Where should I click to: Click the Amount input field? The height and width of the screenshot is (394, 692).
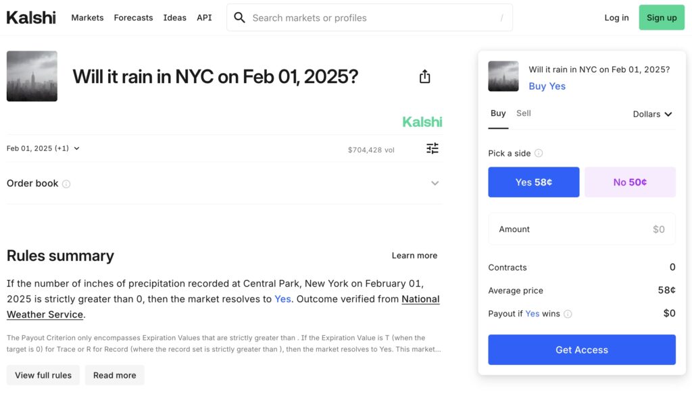tap(582, 229)
